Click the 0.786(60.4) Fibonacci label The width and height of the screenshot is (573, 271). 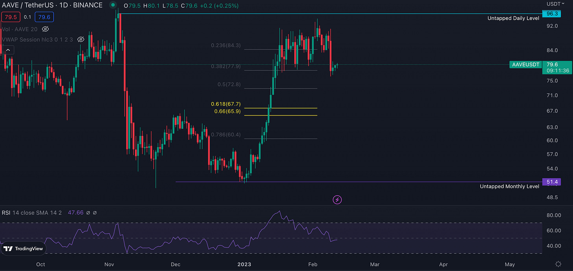[226, 135]
